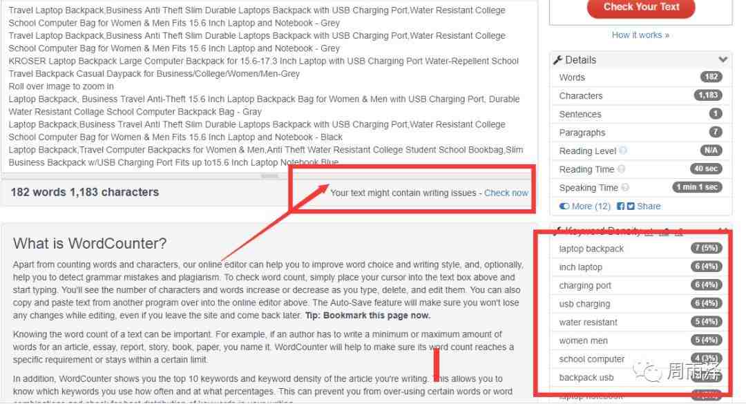Click 'Your text might contain writing issues' message
Screen dimensions: 746x404
pyautogui.click(x=403, y=193)
